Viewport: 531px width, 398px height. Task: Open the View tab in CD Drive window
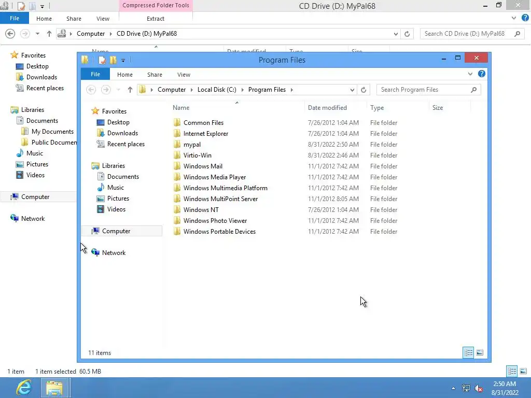pos(103,19)
